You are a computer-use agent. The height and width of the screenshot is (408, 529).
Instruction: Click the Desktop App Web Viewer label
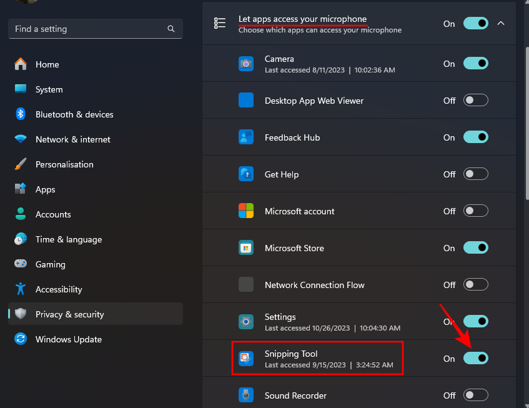314,101
